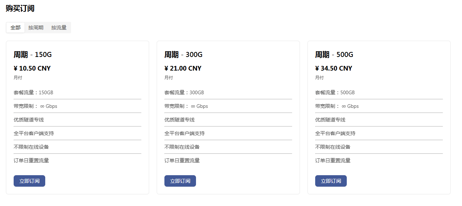
Task: Click "立即订阅" for the 150G plan
Action: point(29,181)
